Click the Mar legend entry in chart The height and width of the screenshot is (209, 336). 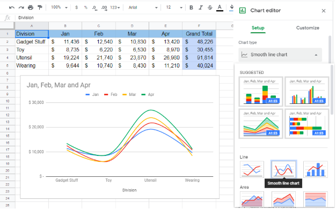click(129, 94)
